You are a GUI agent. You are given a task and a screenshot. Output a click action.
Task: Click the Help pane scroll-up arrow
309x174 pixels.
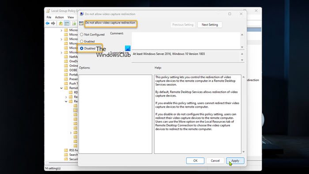[x=243, y=77]
